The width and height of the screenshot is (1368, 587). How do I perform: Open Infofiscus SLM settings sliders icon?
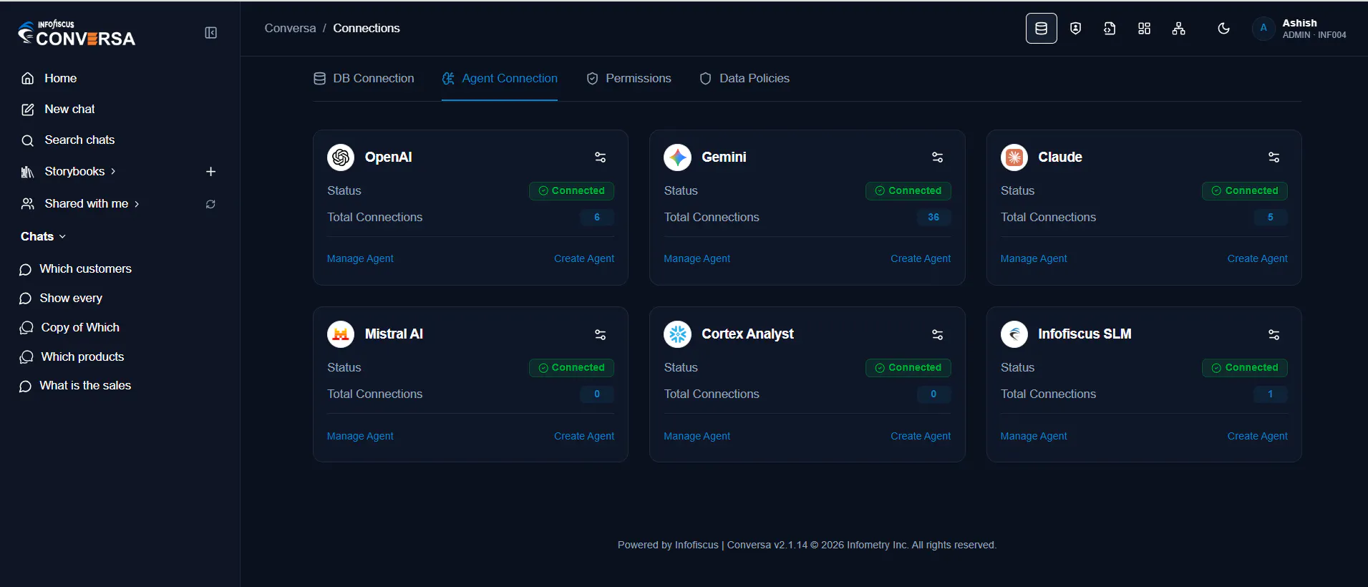pyautogui.click(x=1274, y=334)
